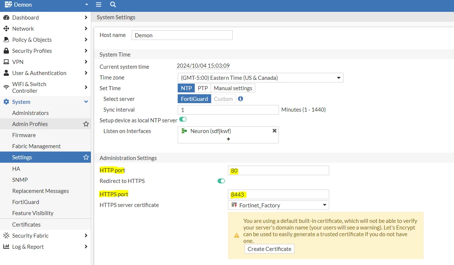Open the Administrators menu item
The width and height of the screenshot is (454, 265).
[45, 113]
